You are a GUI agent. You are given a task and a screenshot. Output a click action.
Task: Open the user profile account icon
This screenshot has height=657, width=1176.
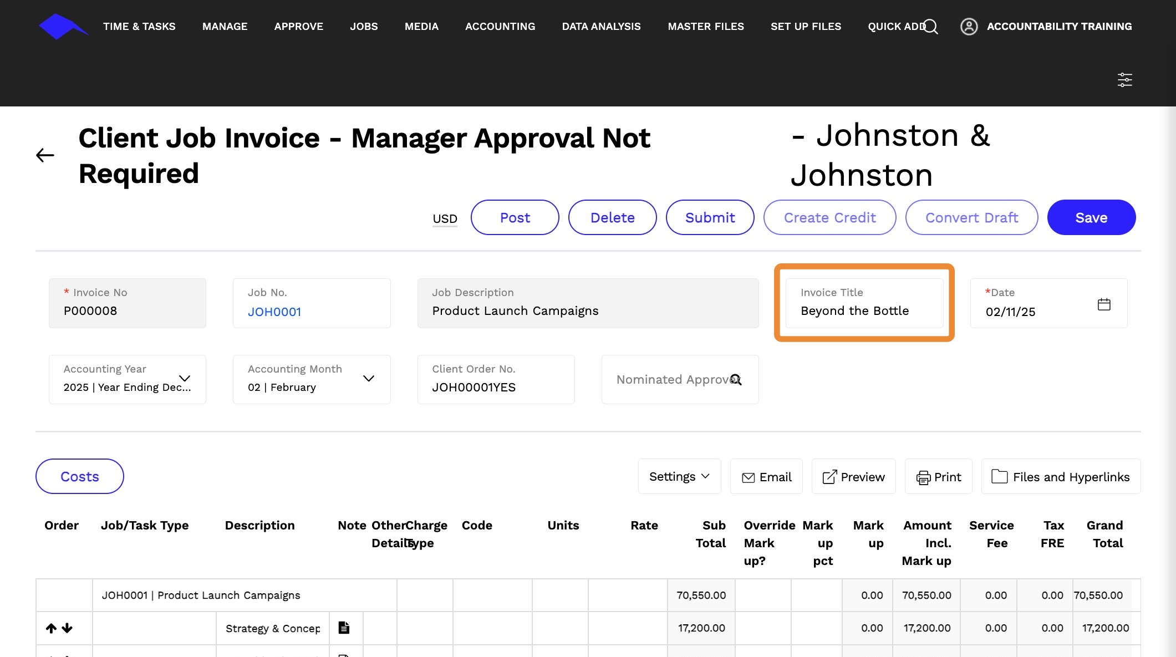pyautogui.click(x=969, y=27)
